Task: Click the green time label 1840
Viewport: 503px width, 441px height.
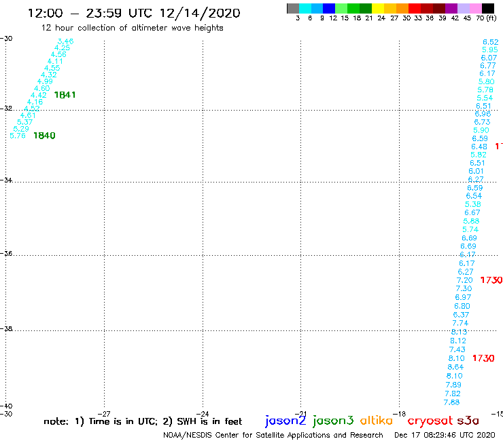Action: pos(44,136)
